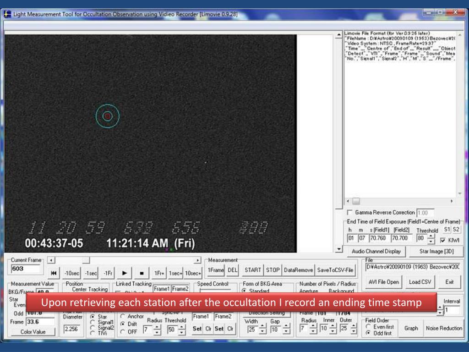Decrease the BKG Gap value
The image size is (469, 352).
(x=286, y=332)
